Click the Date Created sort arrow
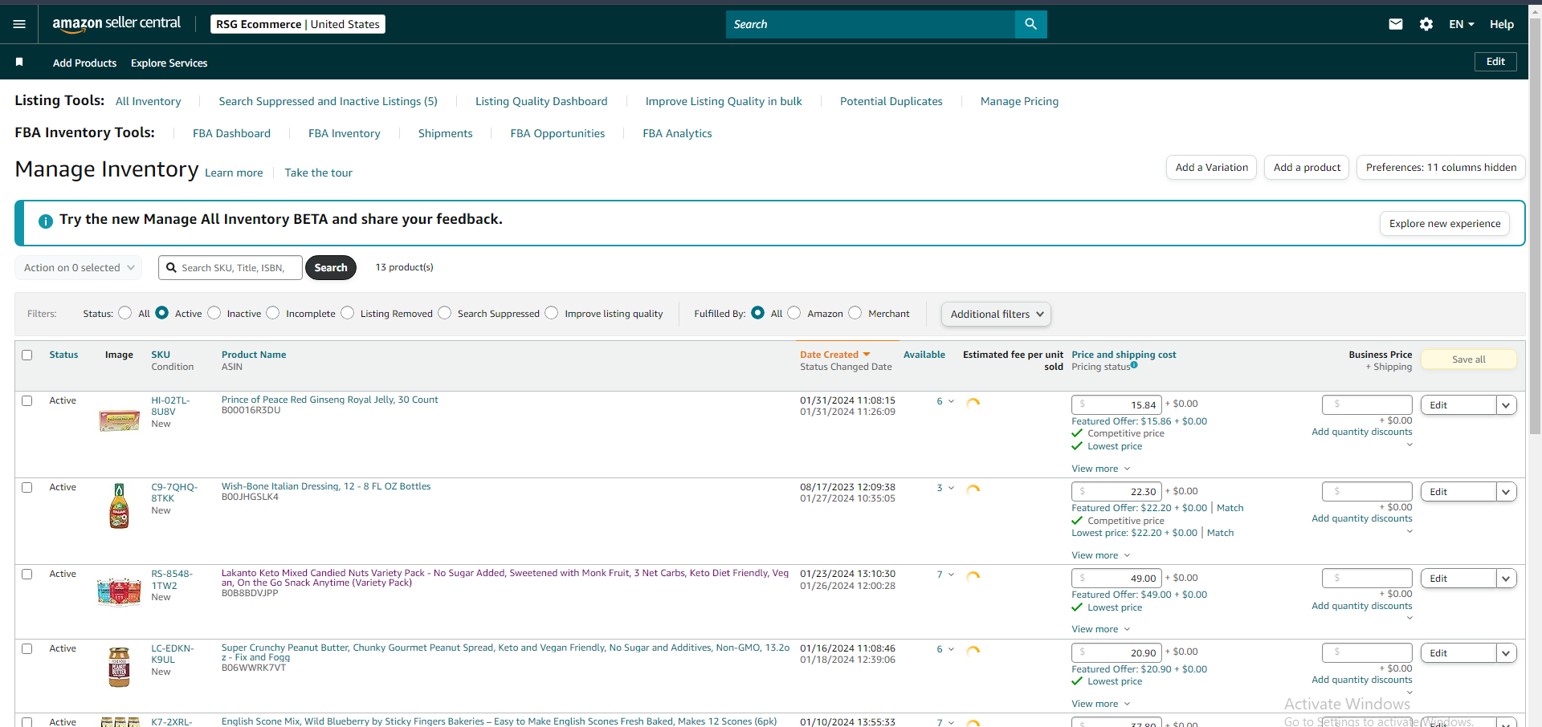The width and height of the screenshot is (1542, 727). (867, 355)
